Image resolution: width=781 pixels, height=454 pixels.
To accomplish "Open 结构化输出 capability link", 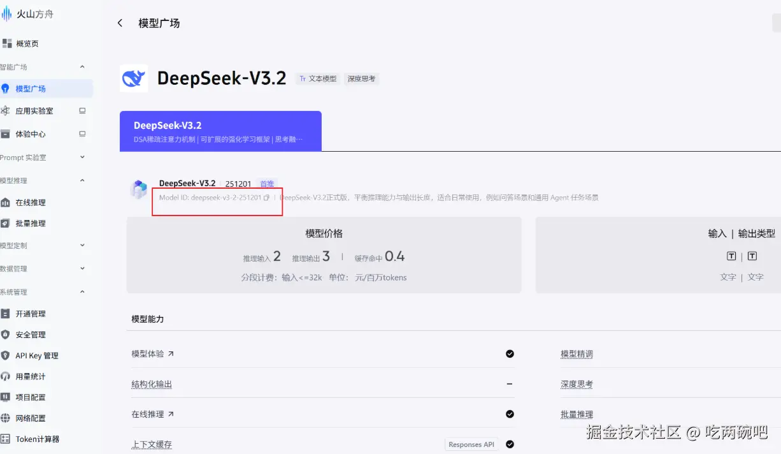I will pos(152,384).
